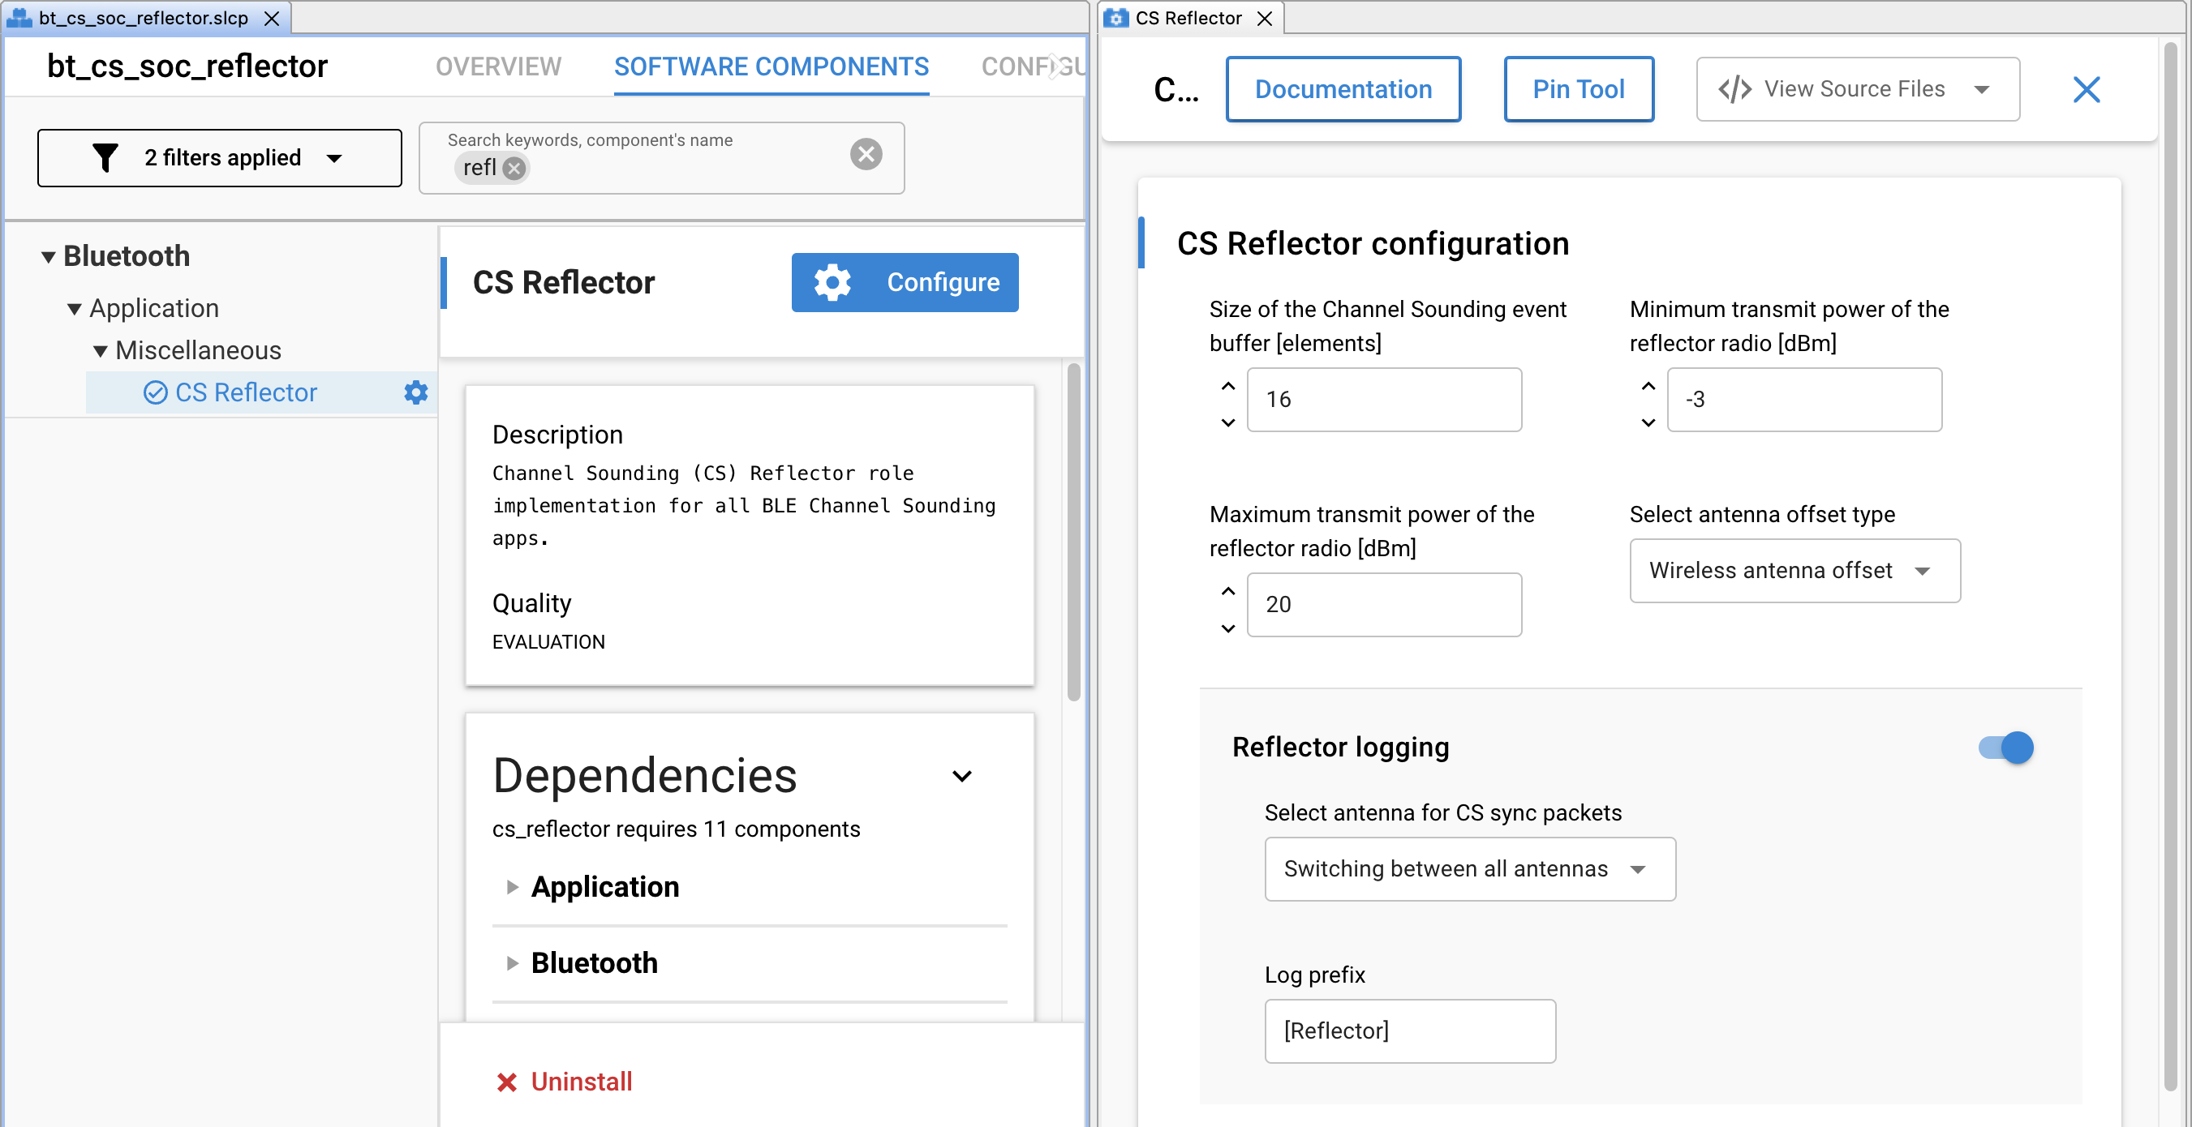Click the Documentation button
Screen dimensions: 2192x1127
(1343, 88)
